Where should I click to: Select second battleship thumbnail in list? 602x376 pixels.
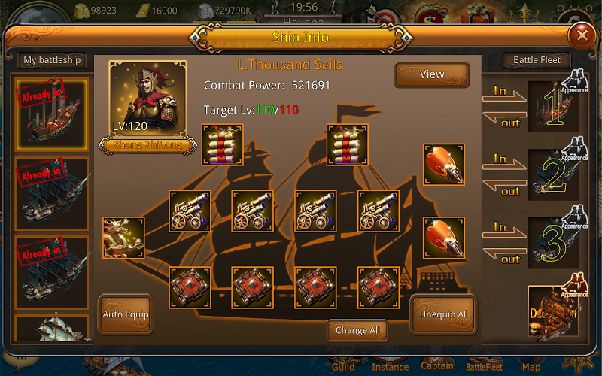[52, 193]
